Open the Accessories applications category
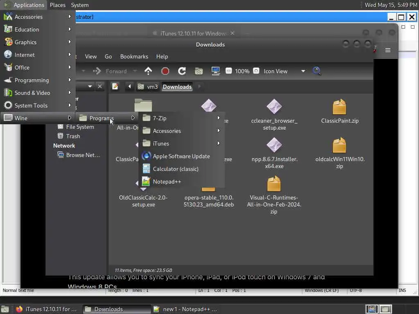The width and height of the screenshot is (419, 314). (x=38, y=17)
